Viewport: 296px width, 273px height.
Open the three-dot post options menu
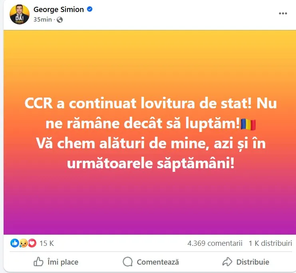(283, 14)
